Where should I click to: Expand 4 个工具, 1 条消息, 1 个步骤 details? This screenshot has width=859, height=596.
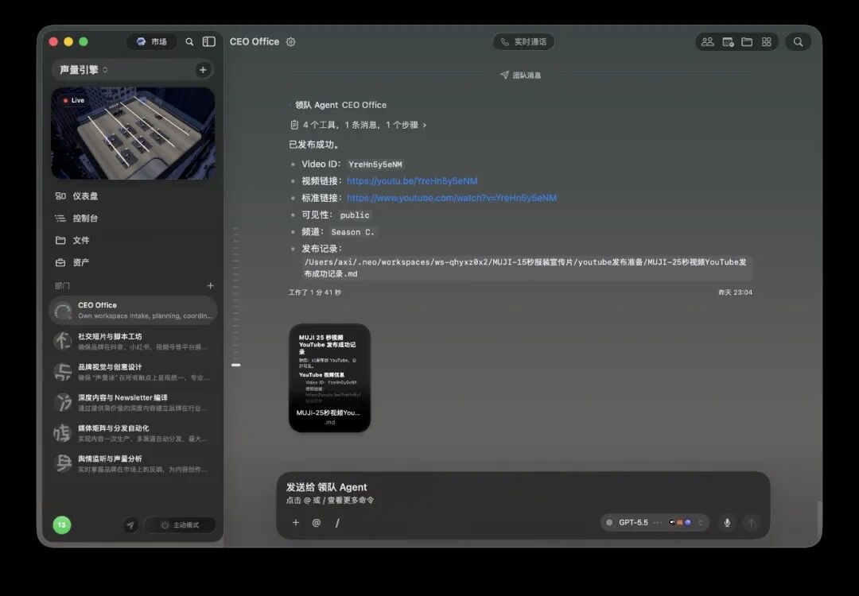(358, 125)
